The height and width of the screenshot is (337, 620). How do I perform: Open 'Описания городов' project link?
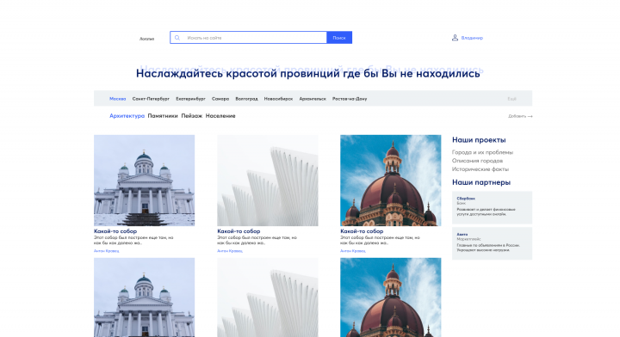tap(477, 161)
